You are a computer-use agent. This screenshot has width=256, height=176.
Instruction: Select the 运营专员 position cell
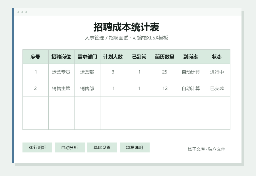click(x=61, y=72)
